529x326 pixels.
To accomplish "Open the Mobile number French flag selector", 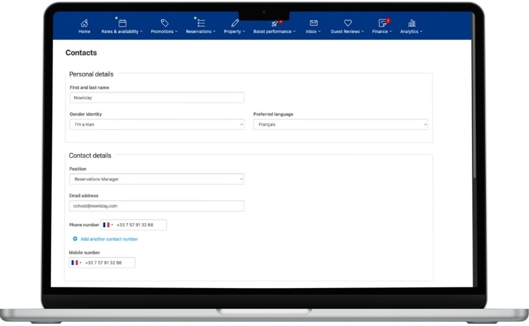I will [x=76, y=262].
